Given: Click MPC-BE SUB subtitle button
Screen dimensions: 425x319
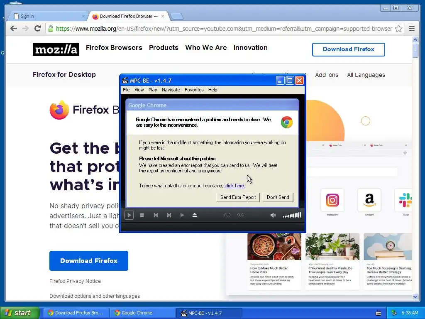Looking at the screenshot, I should (x=240, y=215).
